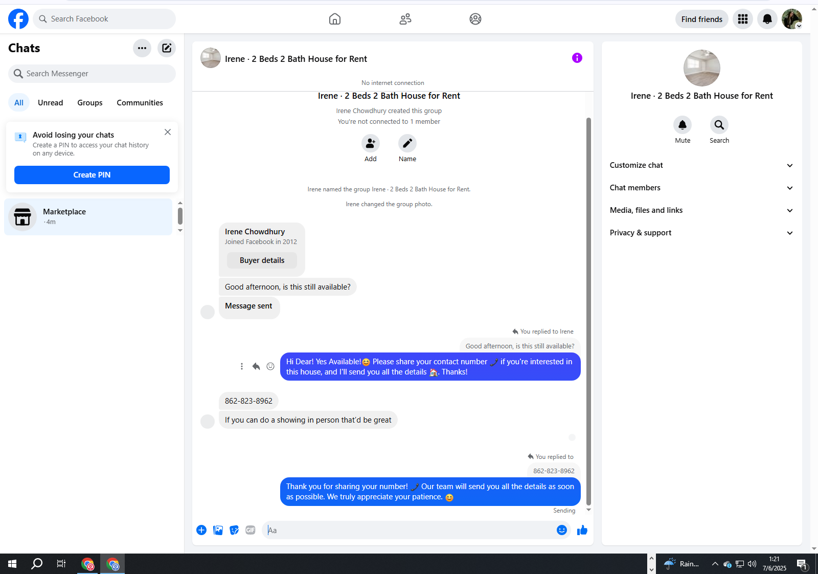Image resolution: width=818 pixels, height=574 pixels.
Task: Show hidden system tray icons
Action: point(715,564)
